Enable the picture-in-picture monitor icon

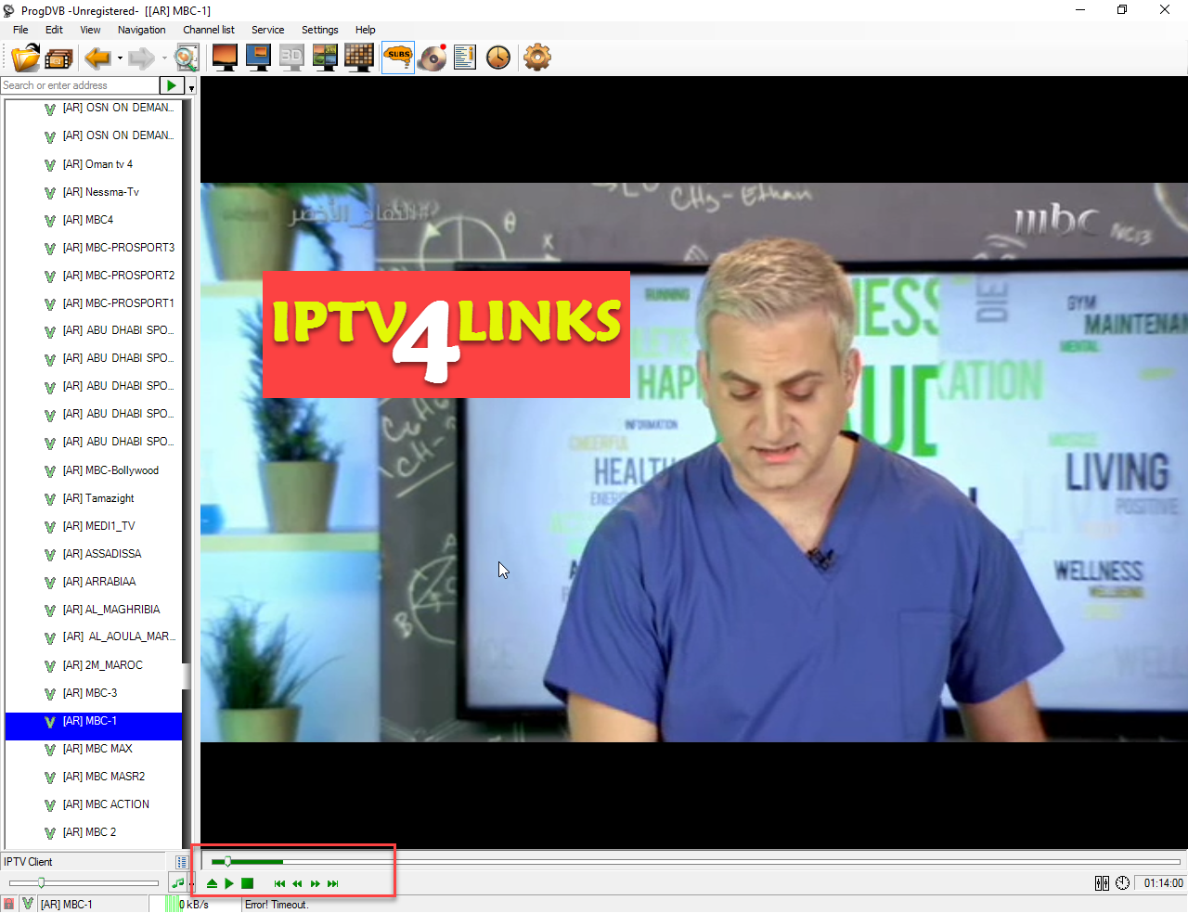click(258, 58)
